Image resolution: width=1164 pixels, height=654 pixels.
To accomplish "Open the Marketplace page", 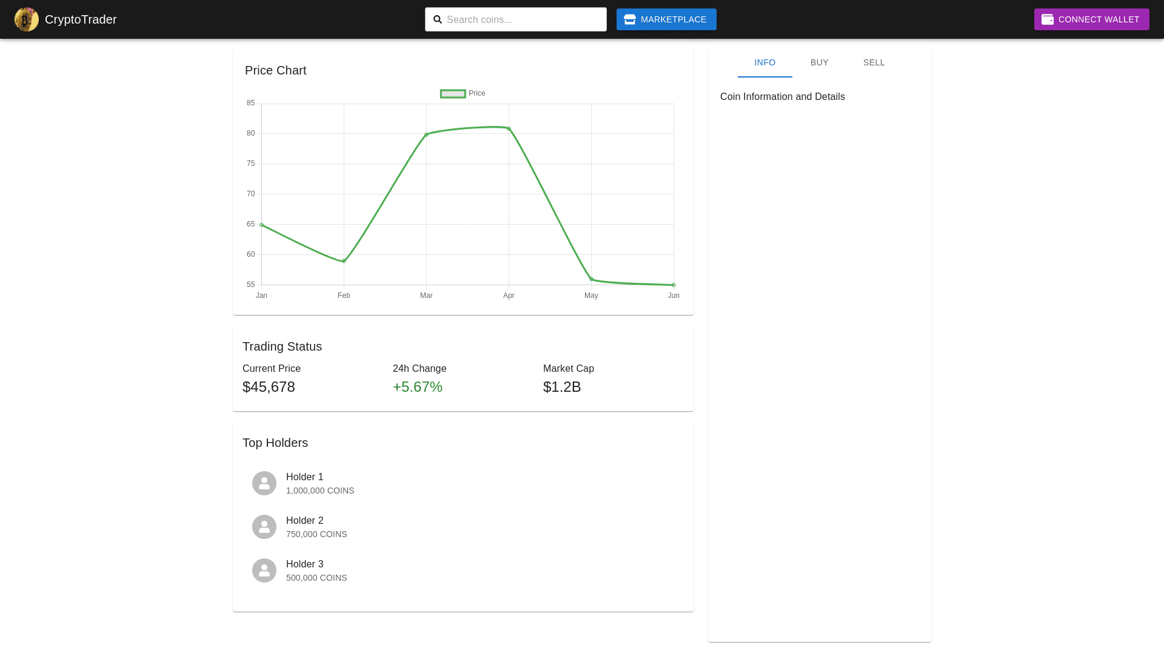I will point(666,19).
